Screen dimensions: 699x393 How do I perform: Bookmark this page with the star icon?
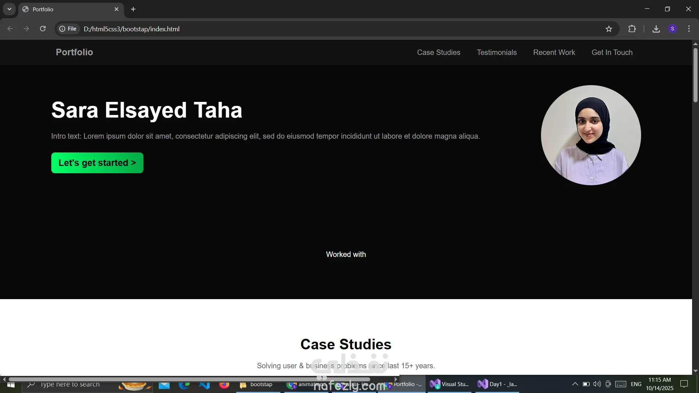(x=609, y=29)
